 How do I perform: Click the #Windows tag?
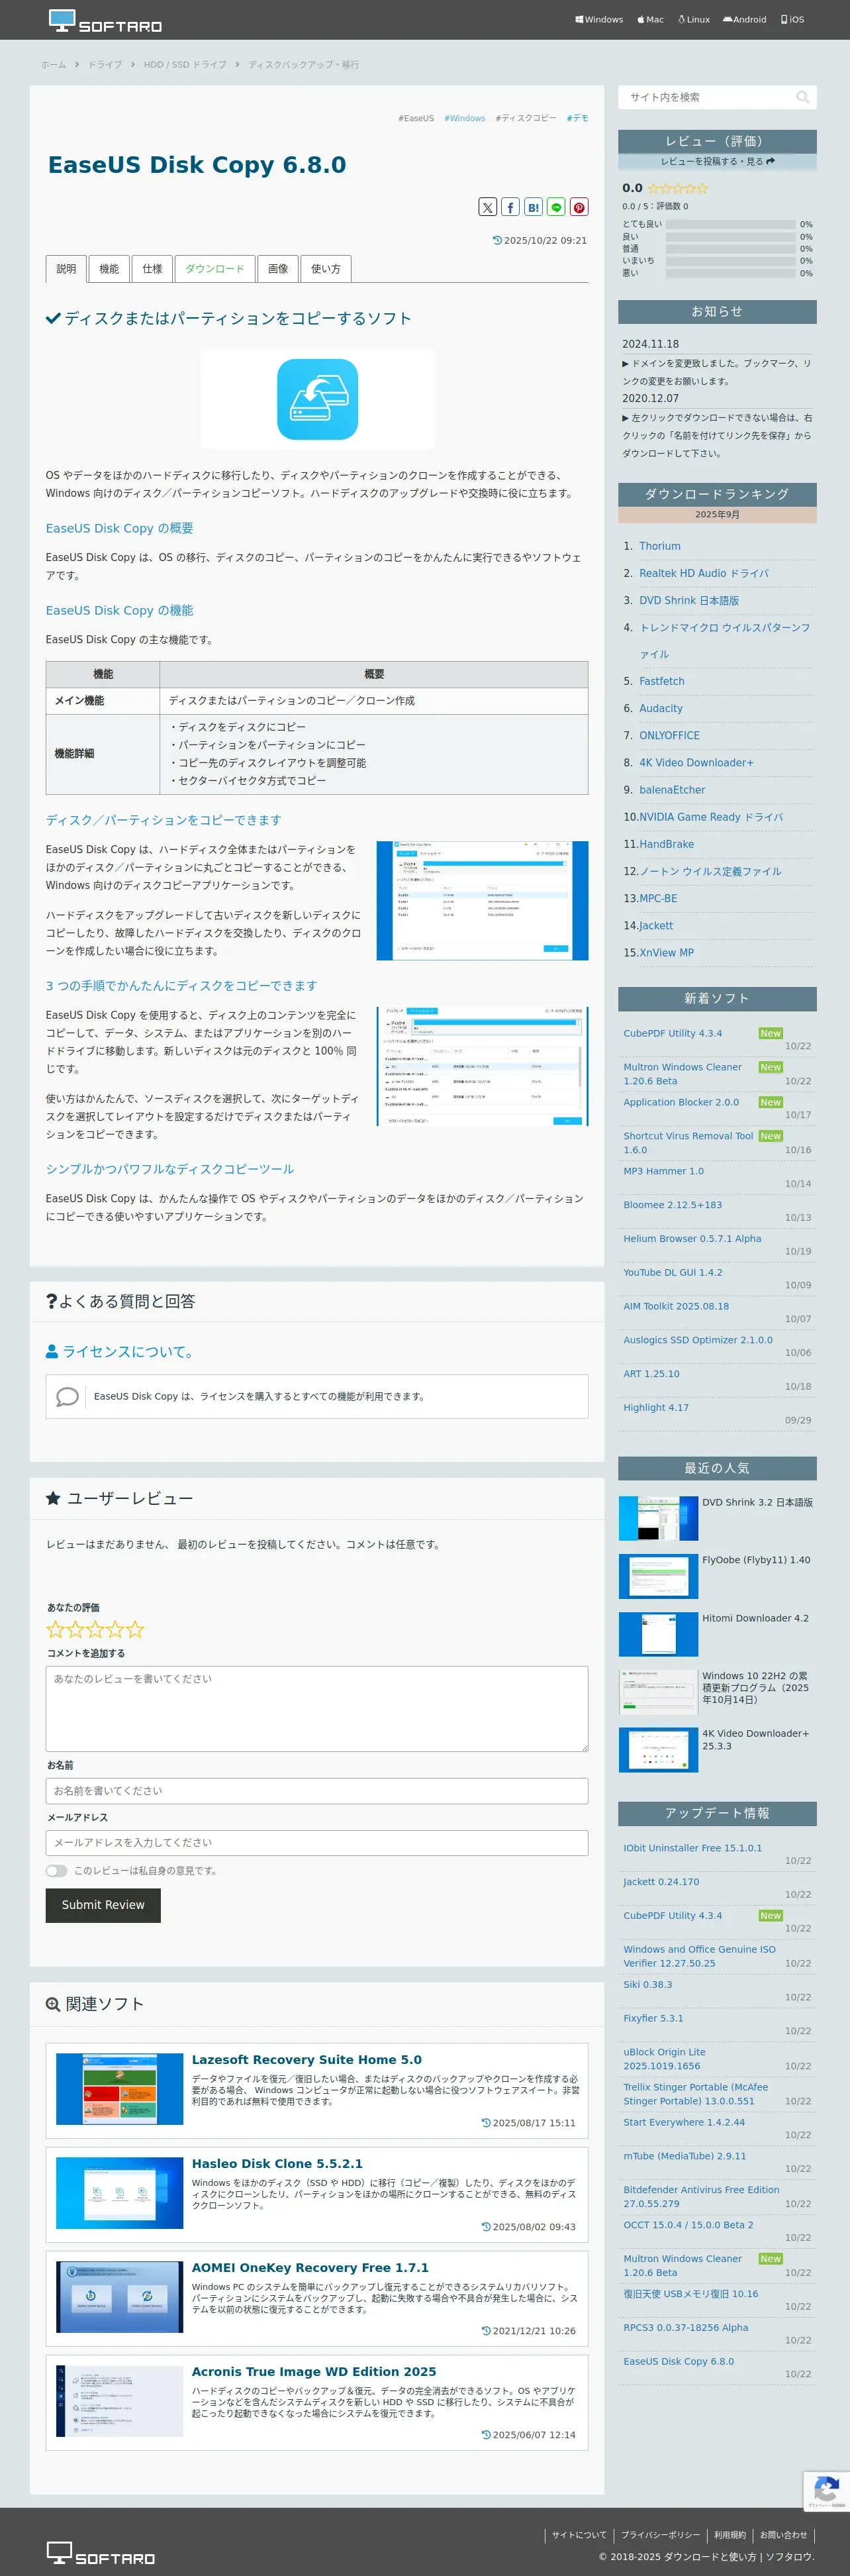[x=464, y=118]
